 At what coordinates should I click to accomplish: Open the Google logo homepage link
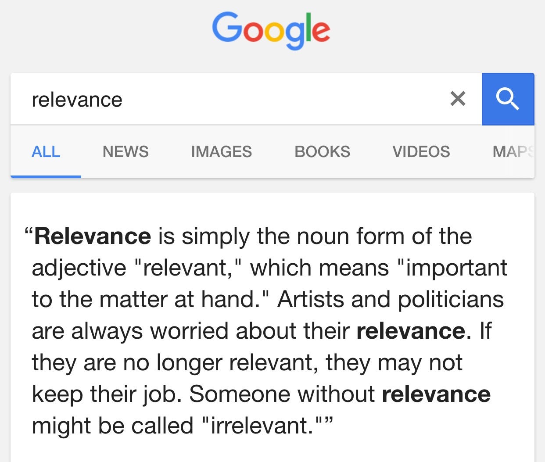click(271, 30)
